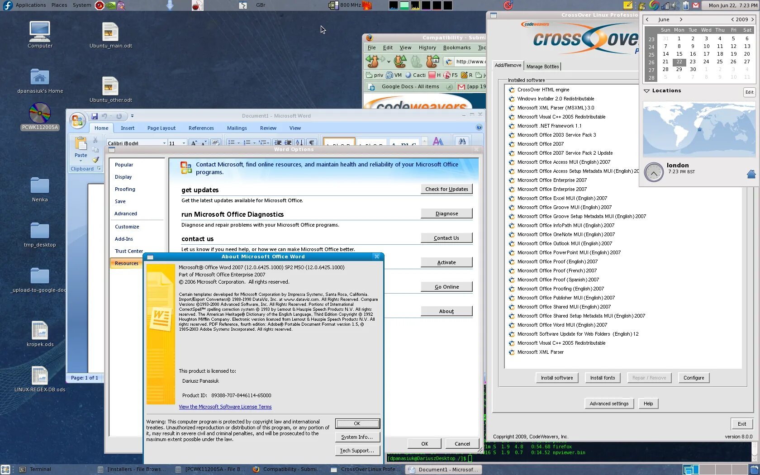Open the Bookmarks menu in the browser
The height and width of the screenshot is (475, 760).
(457, 47)
